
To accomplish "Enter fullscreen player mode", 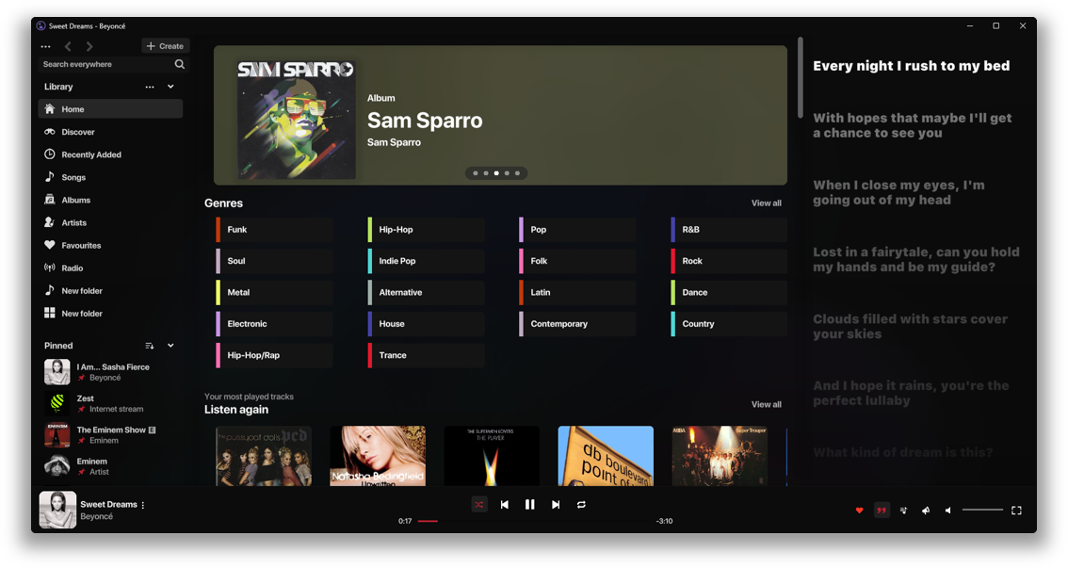I will point(1016,511).
